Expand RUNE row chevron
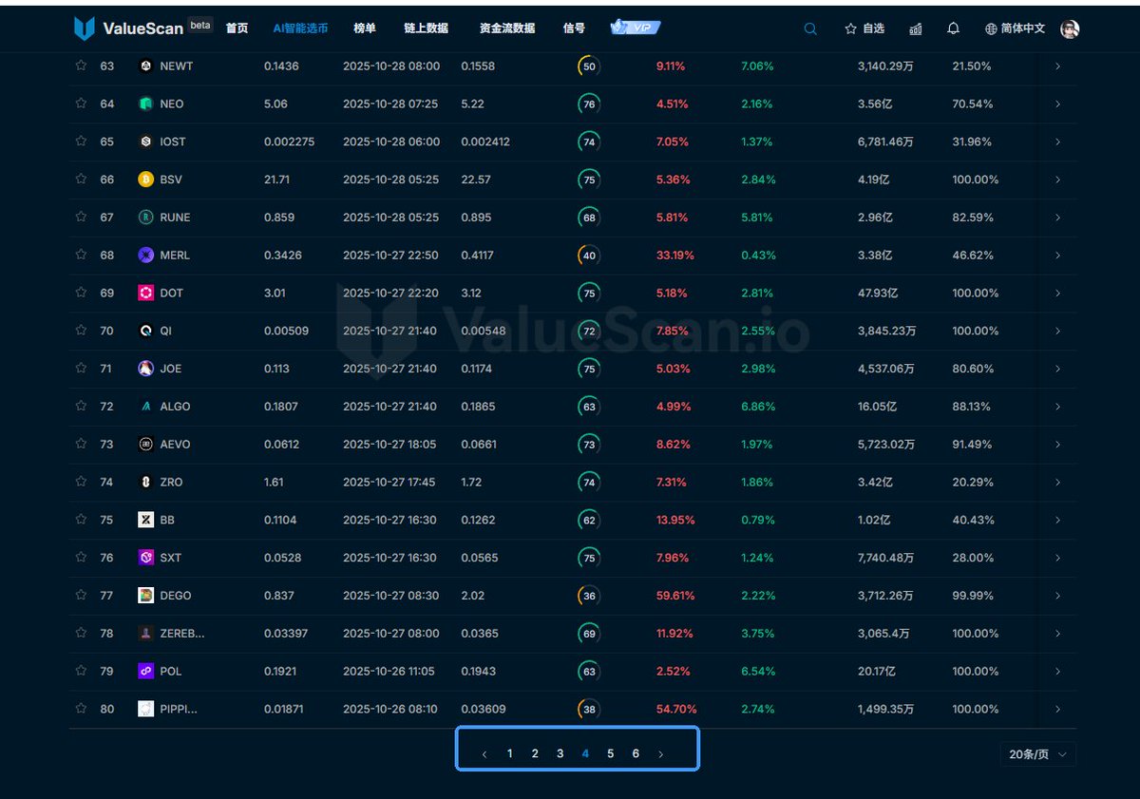1140x799 pixels. click(x=1057, y=218)
